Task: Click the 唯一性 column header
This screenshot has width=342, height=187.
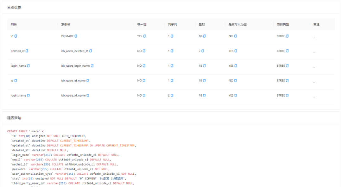Action: [142, 24]
